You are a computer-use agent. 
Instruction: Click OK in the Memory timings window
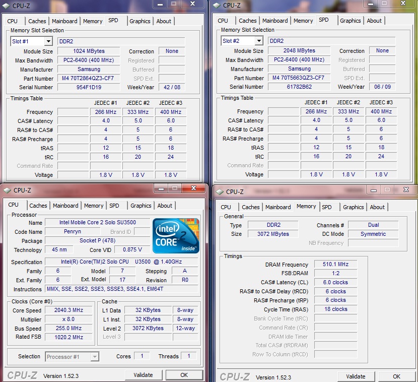coord(397,376)
